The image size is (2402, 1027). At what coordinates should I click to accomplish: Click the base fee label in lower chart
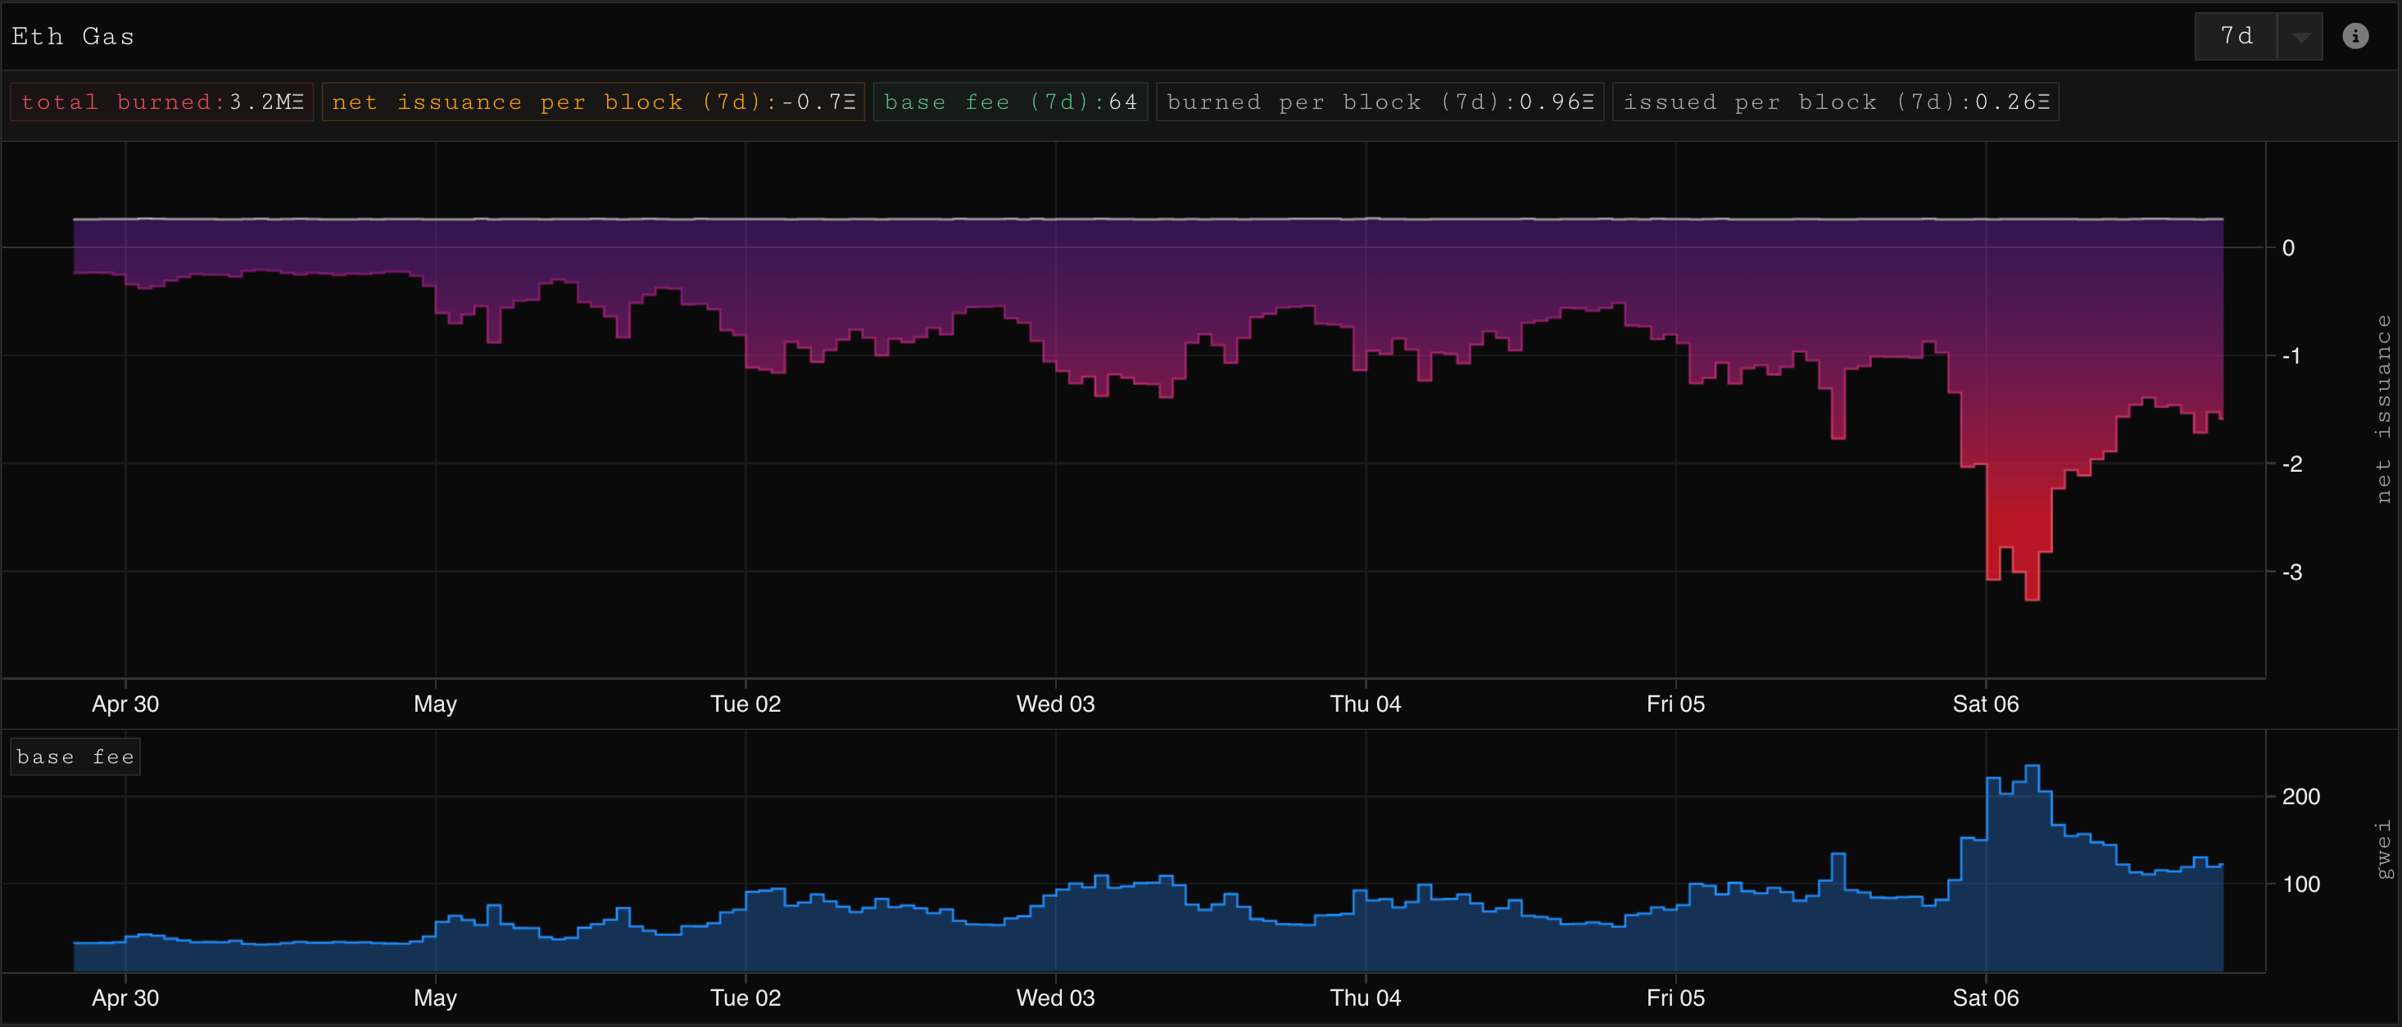(x=75, y=757)
